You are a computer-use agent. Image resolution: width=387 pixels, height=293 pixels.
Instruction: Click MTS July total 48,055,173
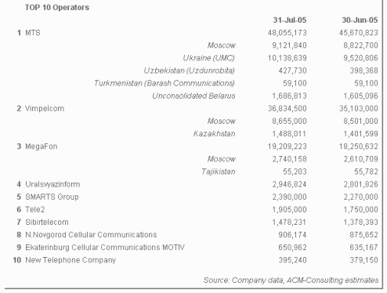(x=287, y=33)
